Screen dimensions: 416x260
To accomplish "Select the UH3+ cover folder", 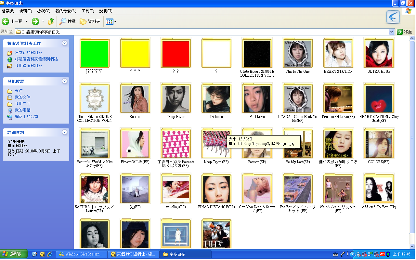I will [216, 234].
